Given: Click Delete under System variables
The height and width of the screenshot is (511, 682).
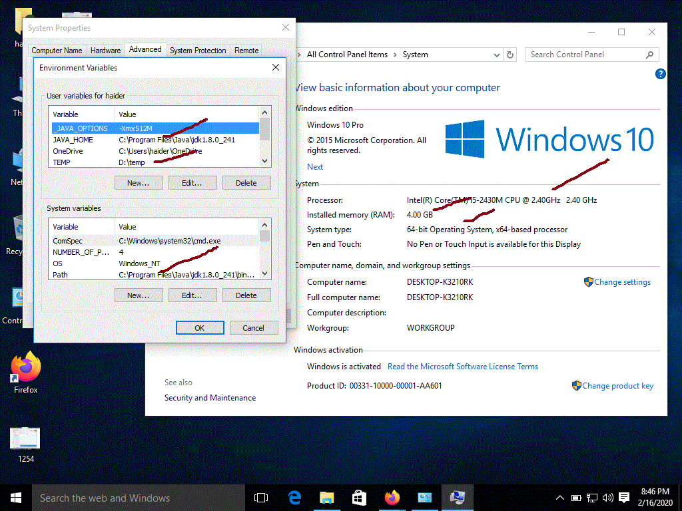Looking at the screenshot, I should [x=246, y=295].
